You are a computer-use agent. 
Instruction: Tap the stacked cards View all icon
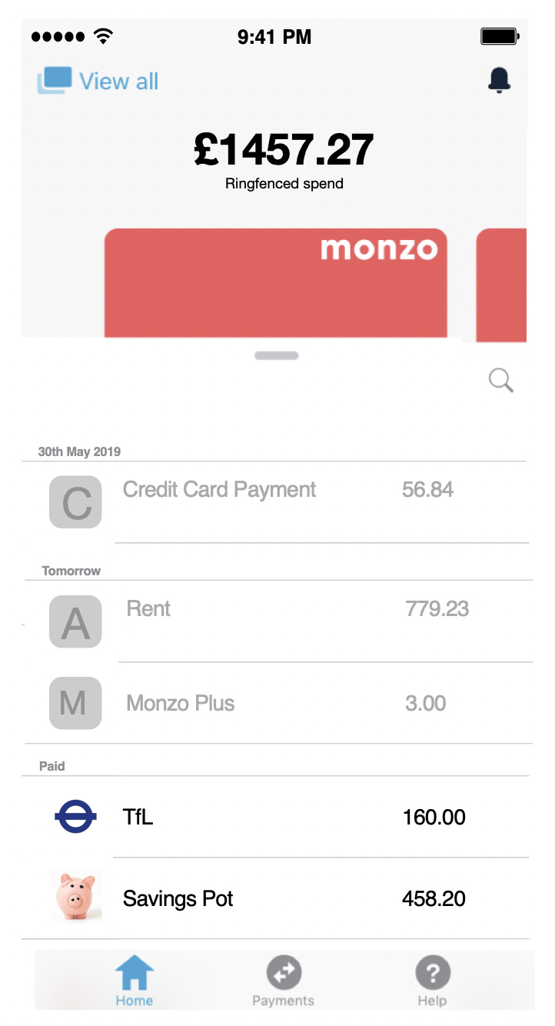click(x=55, y=81)
